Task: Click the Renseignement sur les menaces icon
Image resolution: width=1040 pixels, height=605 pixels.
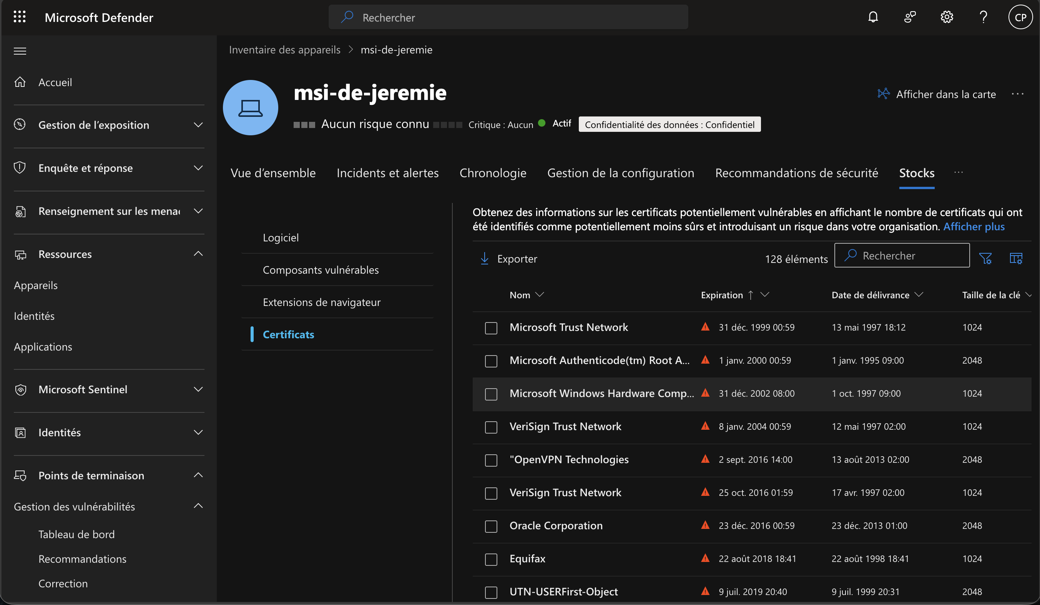Action: click(20, 211)
